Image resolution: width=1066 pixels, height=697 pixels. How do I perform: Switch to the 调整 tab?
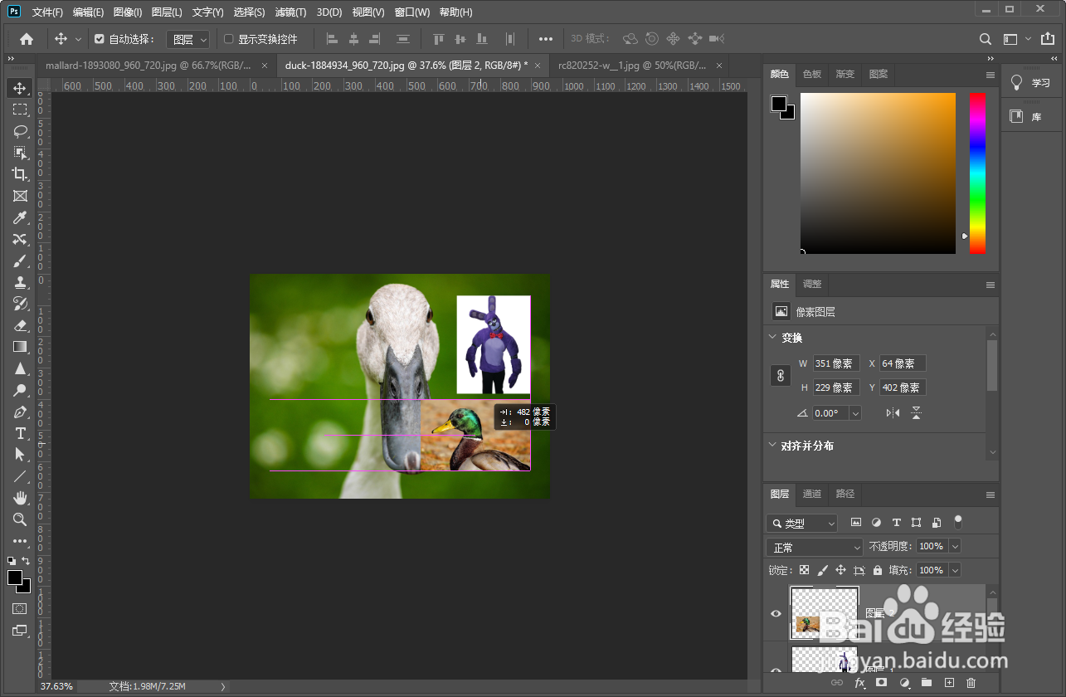pyautogui.click(x=812, y=284)
